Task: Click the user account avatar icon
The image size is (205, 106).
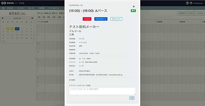Action: [x=191, y=3]
